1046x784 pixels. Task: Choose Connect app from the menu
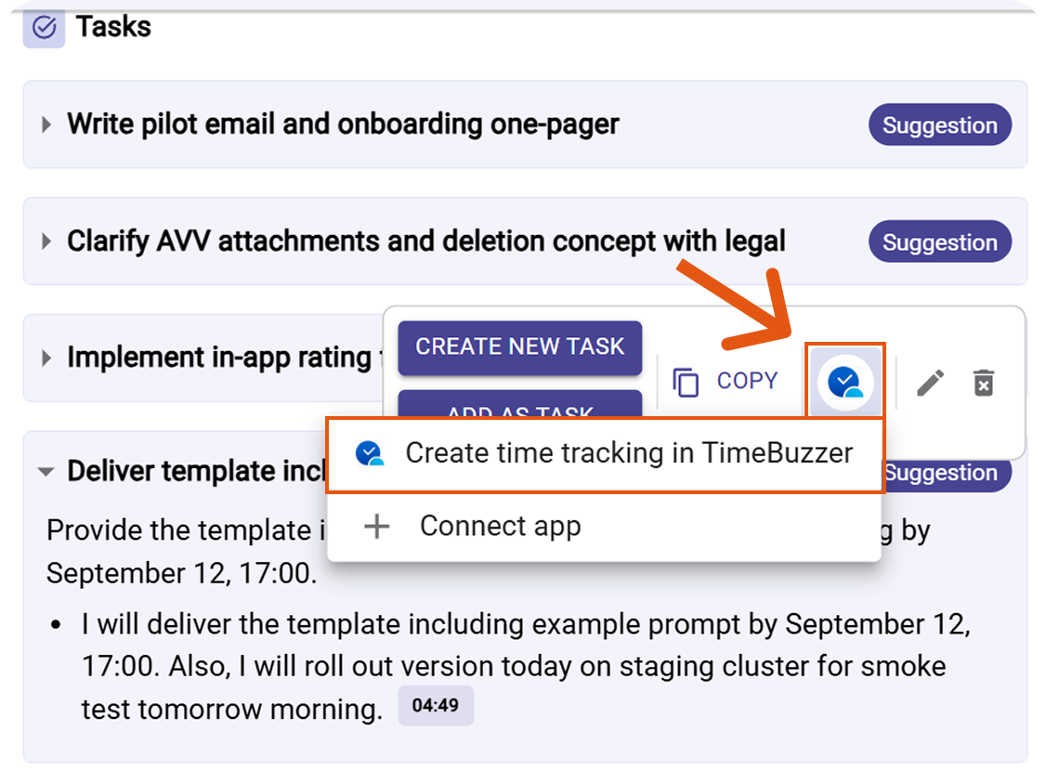click(500, 527)
